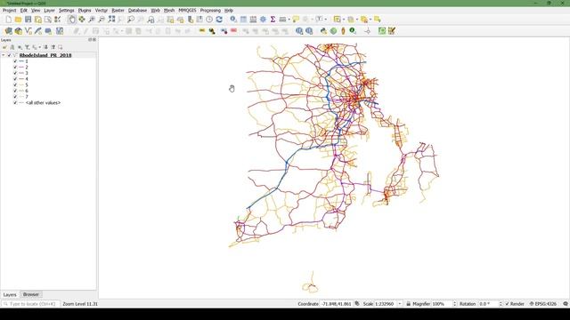Click the line symbol for category 4

(21, 79)
